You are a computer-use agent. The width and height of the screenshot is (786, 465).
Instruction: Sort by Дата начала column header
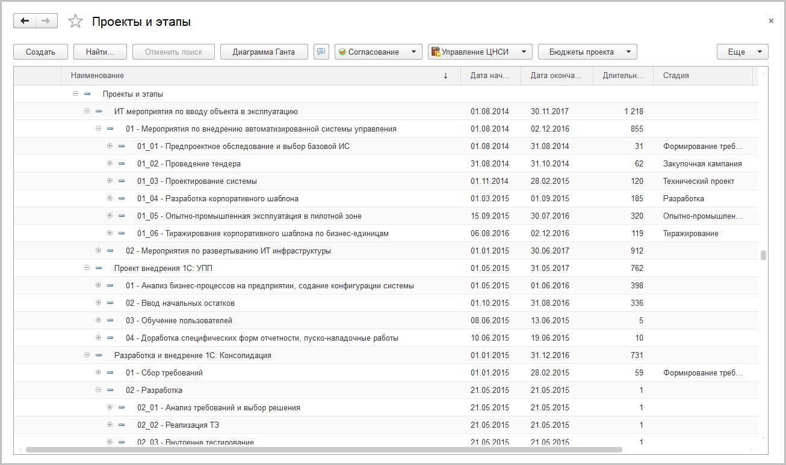(x=490, y=76)
